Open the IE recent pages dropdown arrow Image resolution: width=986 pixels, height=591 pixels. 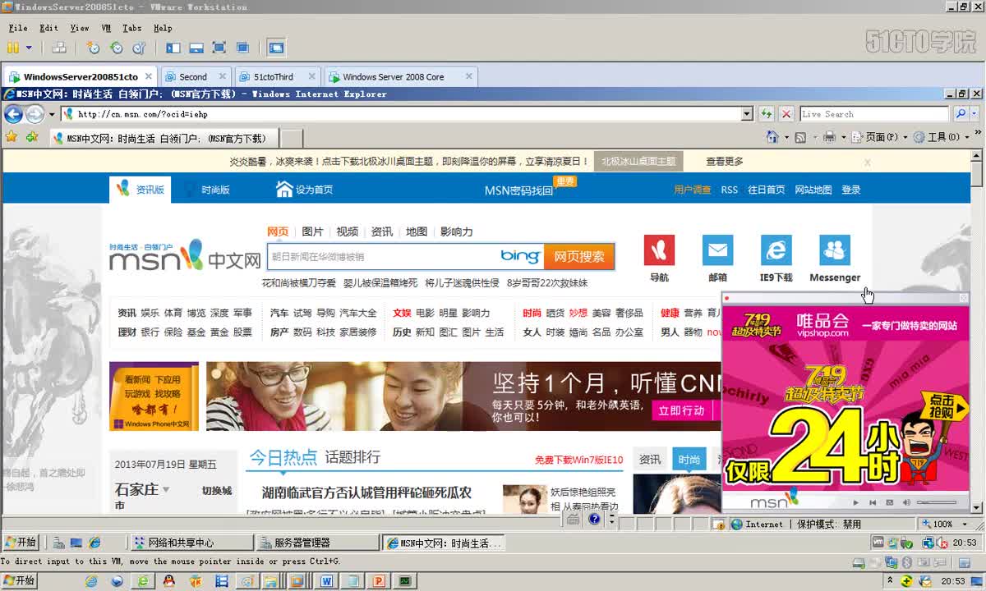click(51, 114)
